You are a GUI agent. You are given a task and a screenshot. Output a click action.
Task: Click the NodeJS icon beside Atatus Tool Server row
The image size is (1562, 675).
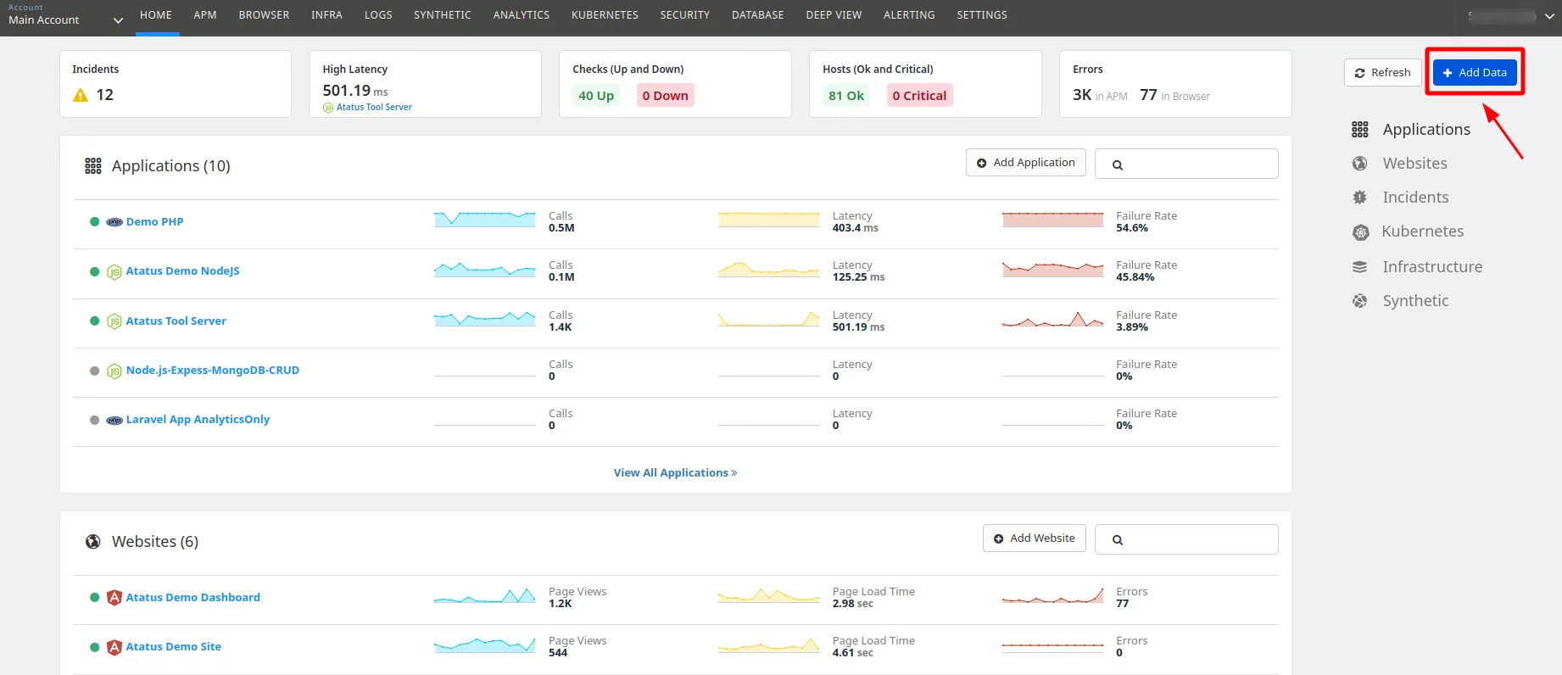(x=114, y=321)
